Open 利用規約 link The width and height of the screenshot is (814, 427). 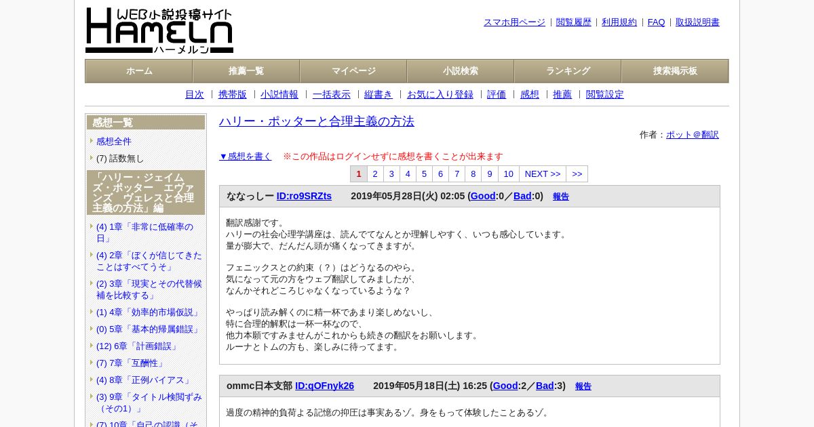(619, 22)
